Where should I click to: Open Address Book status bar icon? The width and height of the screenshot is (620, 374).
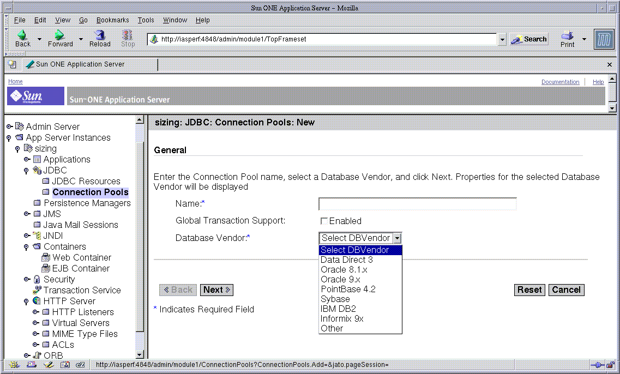[x=65, y=365]
